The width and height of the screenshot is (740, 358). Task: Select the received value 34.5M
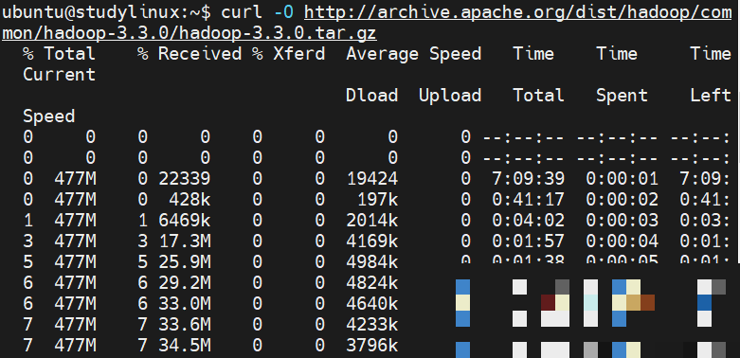[x=185, y=346]
